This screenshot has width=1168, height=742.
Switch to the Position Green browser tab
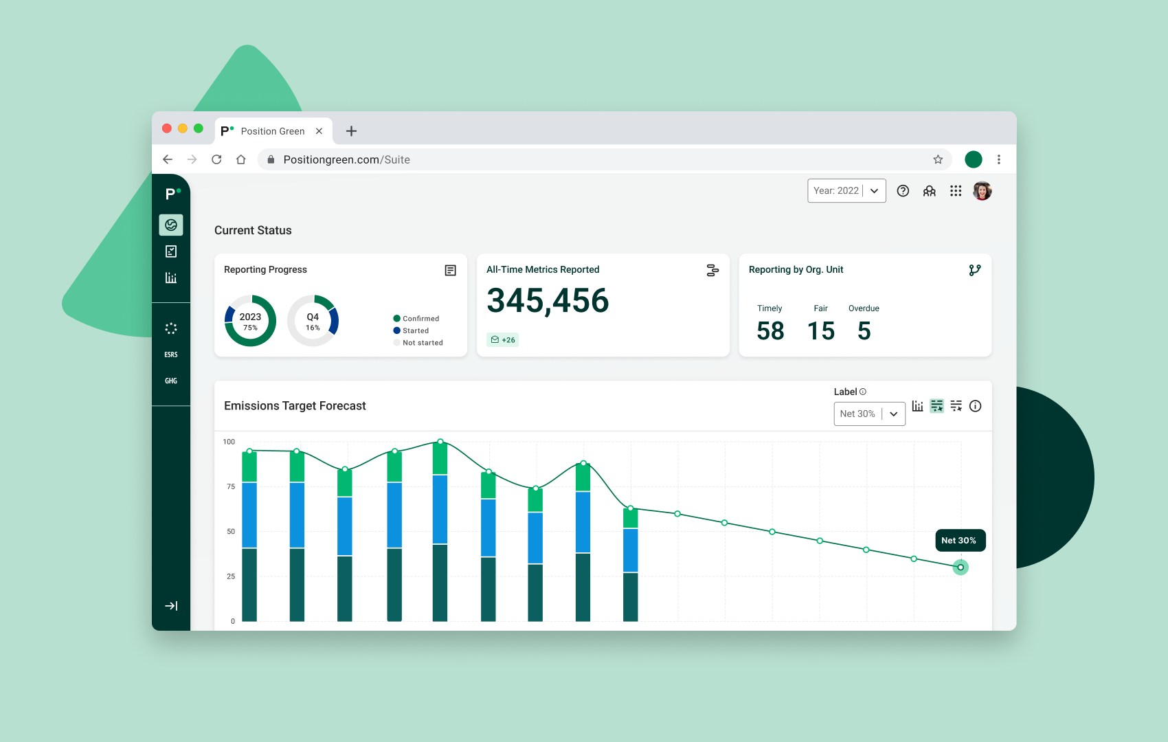[x=273, y=131]
